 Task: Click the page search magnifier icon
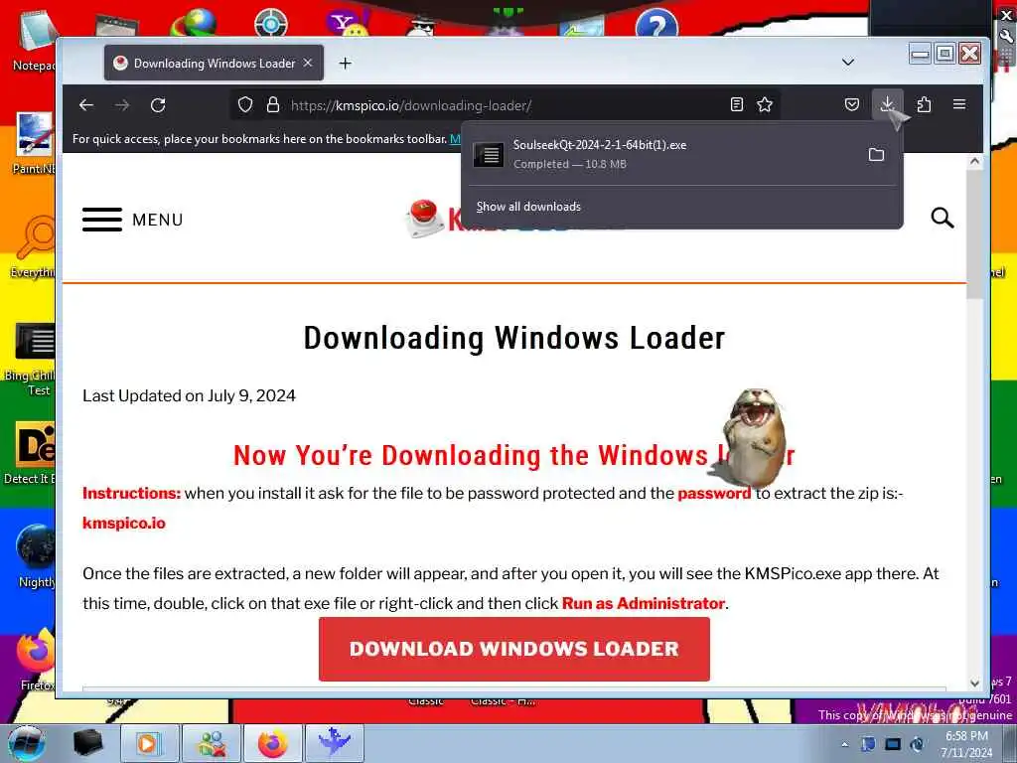(x=942, y=218)
